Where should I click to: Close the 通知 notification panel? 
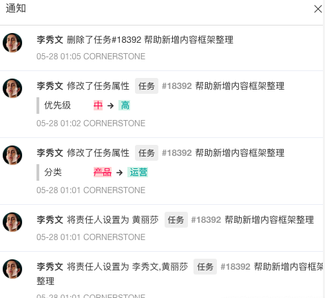click(x=318, y=9)
